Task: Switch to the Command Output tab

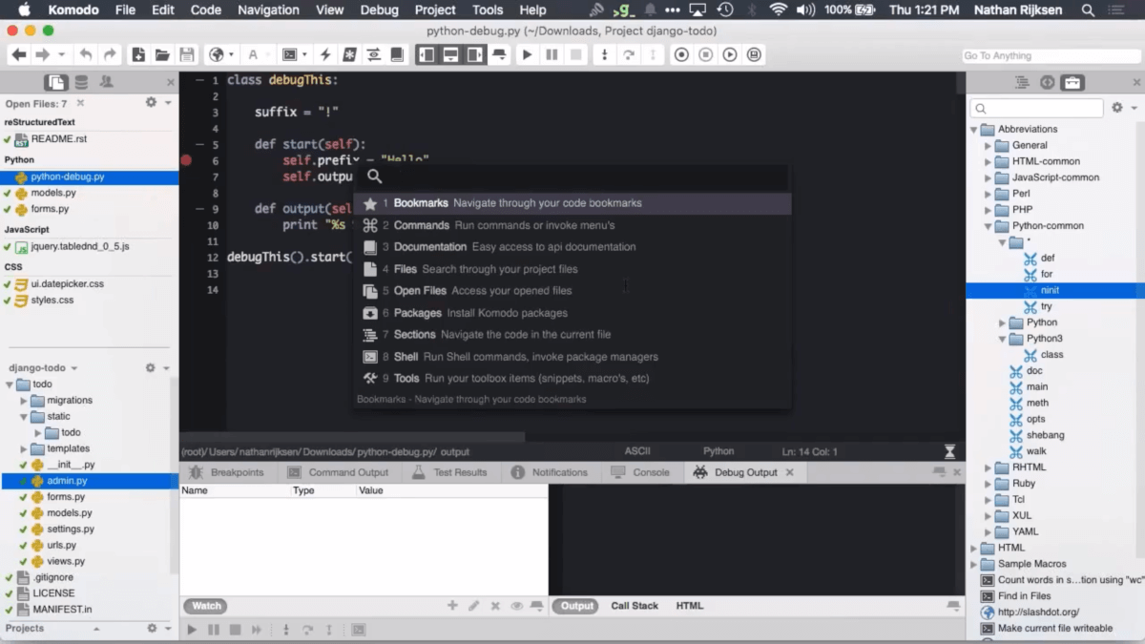Action: [x=339, y=472]
